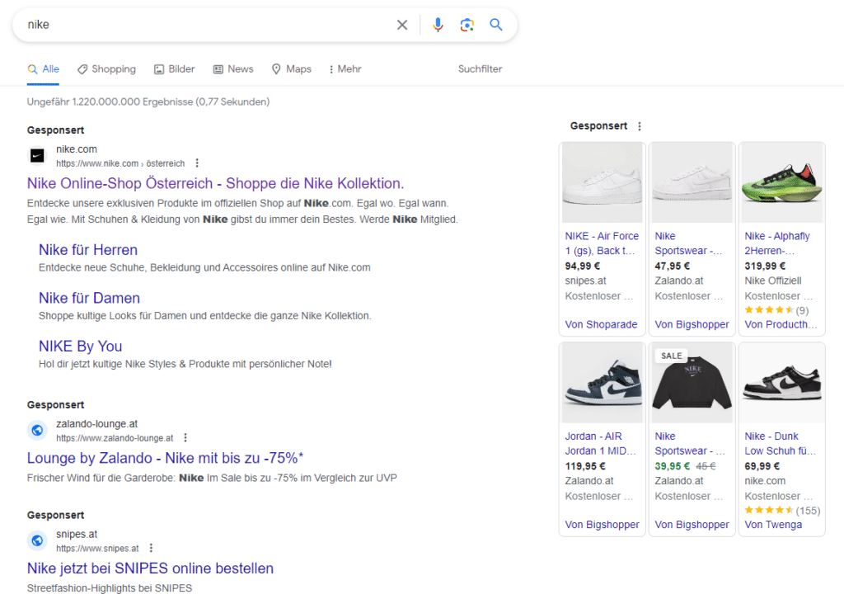Viewport: 844px width, 599px height.
Task: Click the Von Producth... link
Action: coord(781,325)
